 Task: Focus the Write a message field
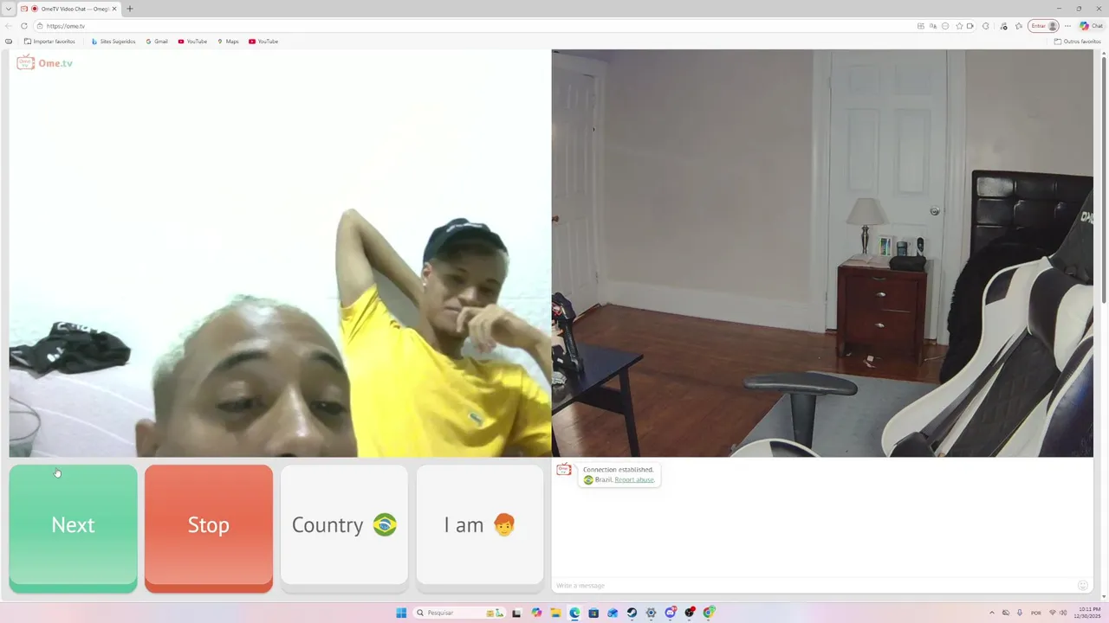(814, 586)
